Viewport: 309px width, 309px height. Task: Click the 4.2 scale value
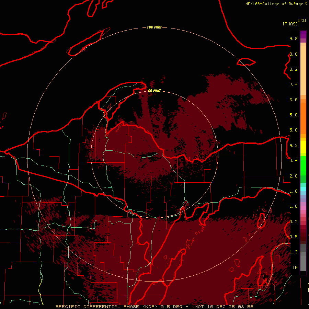click(x=294, y=146)
